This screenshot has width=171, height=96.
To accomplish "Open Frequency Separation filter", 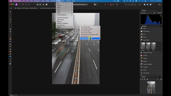I will [x=64, y=18].
